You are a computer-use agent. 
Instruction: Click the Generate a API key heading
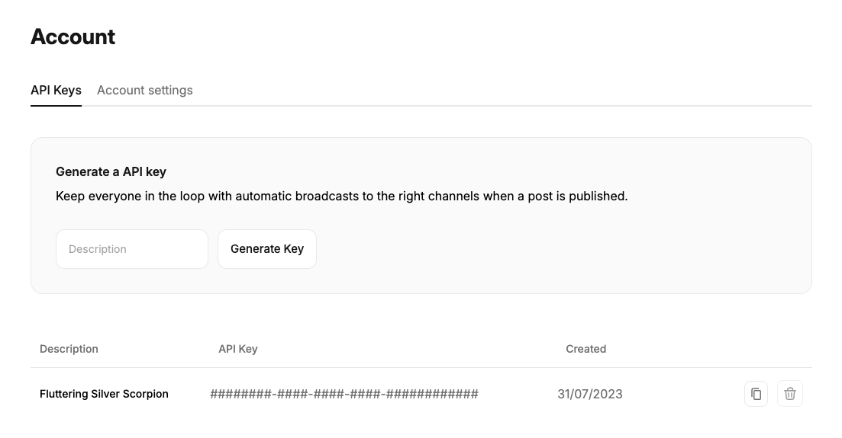111,171
